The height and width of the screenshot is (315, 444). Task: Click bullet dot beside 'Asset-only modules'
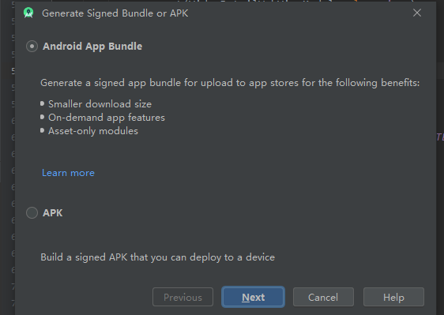[x=42, y=130]
